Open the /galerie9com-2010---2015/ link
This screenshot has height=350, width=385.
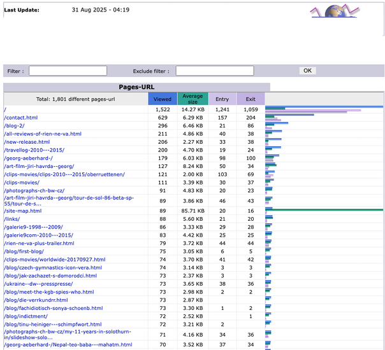(38, 235)
